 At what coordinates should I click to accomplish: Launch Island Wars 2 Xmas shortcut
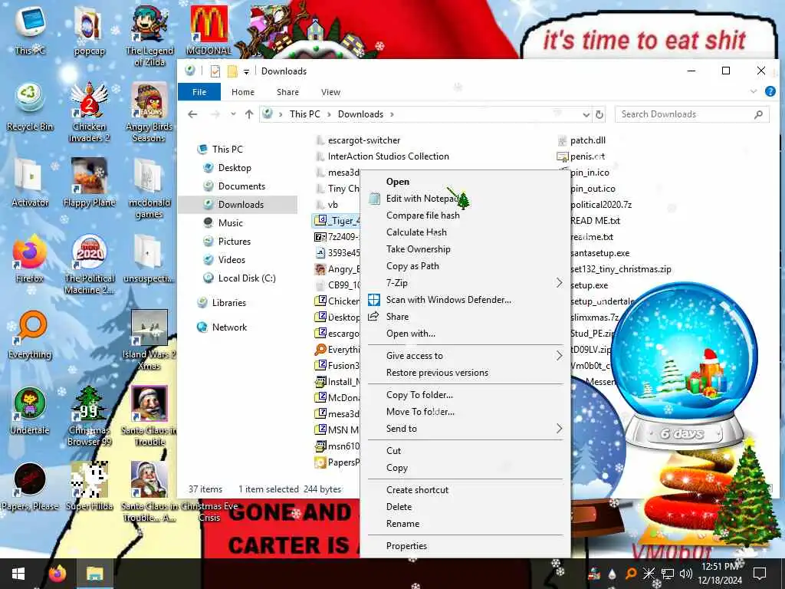[x=149, y=340]
